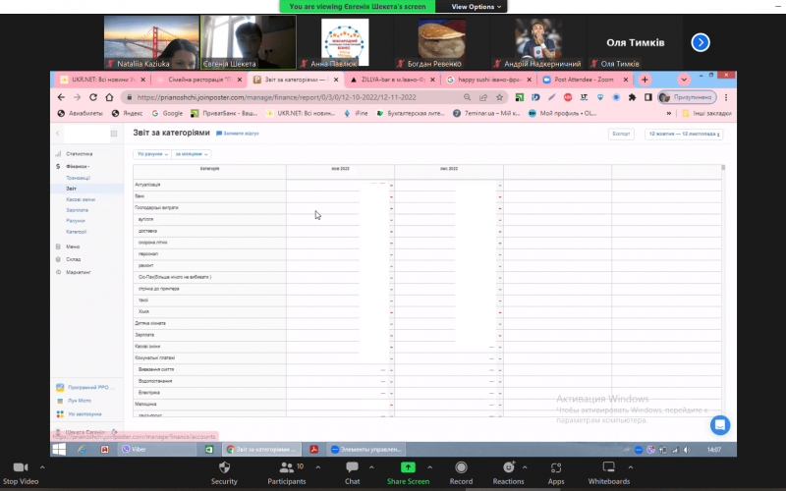This screenshot has width=786, height=491.
Task: Open 'Категорії' sidebar item
Action: point(77,232)
